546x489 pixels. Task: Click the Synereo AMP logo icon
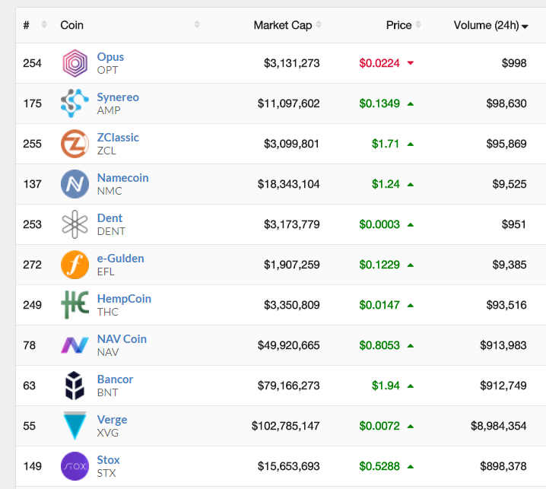[x=75, y=103]
